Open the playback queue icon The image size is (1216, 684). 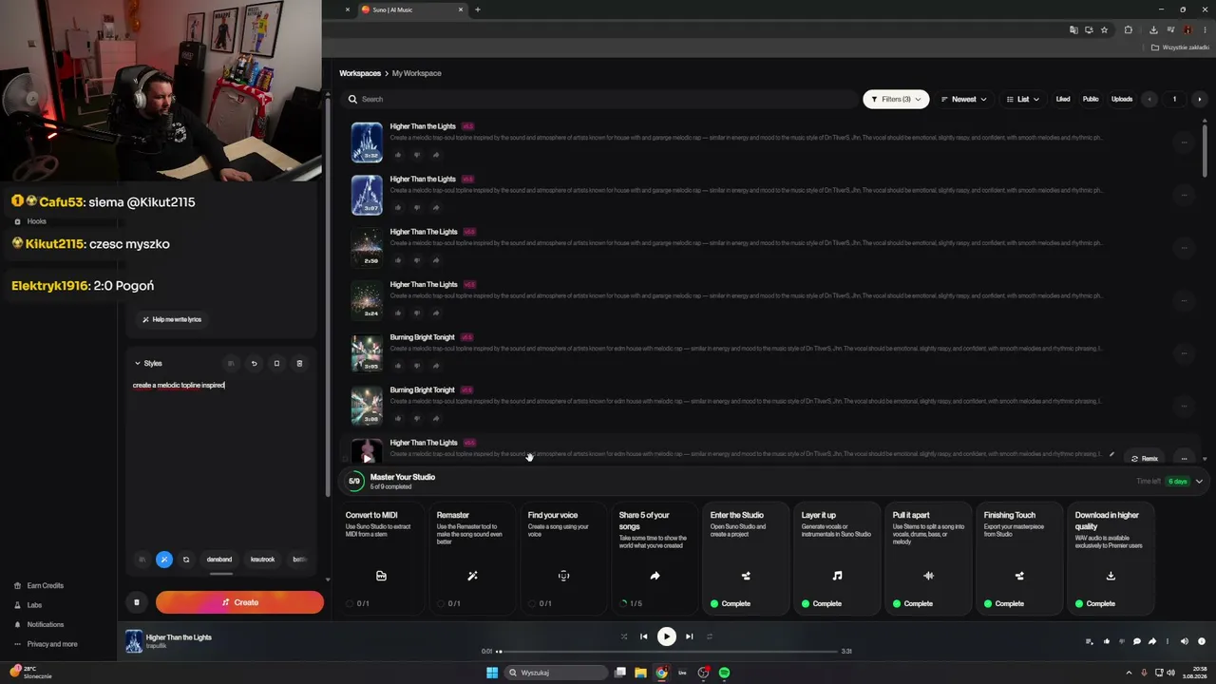click(x=1090, y=641)
